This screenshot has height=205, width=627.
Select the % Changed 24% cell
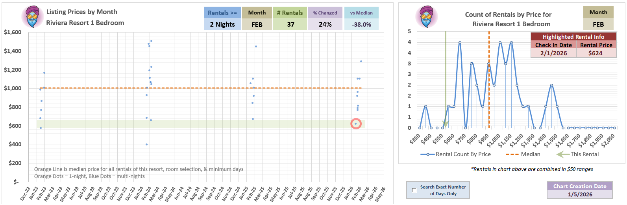(325, 24)
